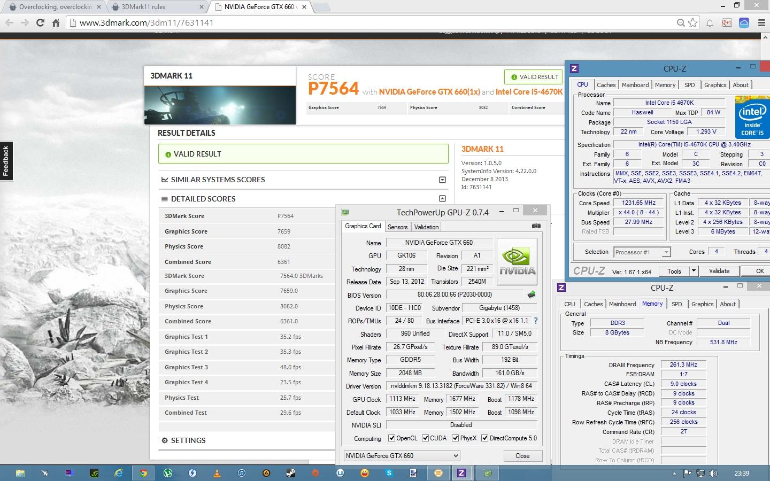Screen dimensions: 770x481
Task: Open Graphics tab in the lower CPU-Z window
Action: click(x=702, y=304)
